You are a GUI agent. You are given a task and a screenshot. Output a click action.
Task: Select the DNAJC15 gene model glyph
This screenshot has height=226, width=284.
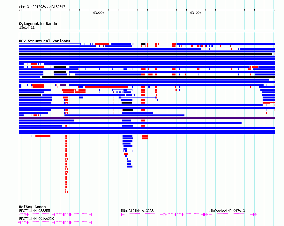(164, 214)
